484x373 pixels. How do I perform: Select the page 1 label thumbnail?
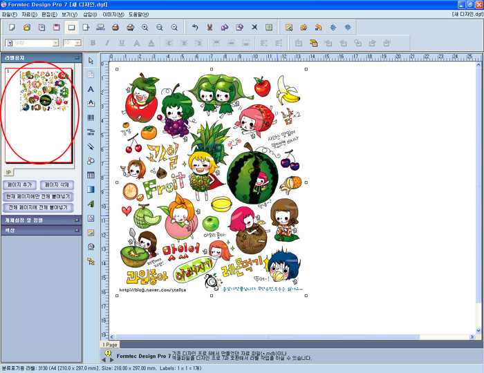tap(38, 115)
